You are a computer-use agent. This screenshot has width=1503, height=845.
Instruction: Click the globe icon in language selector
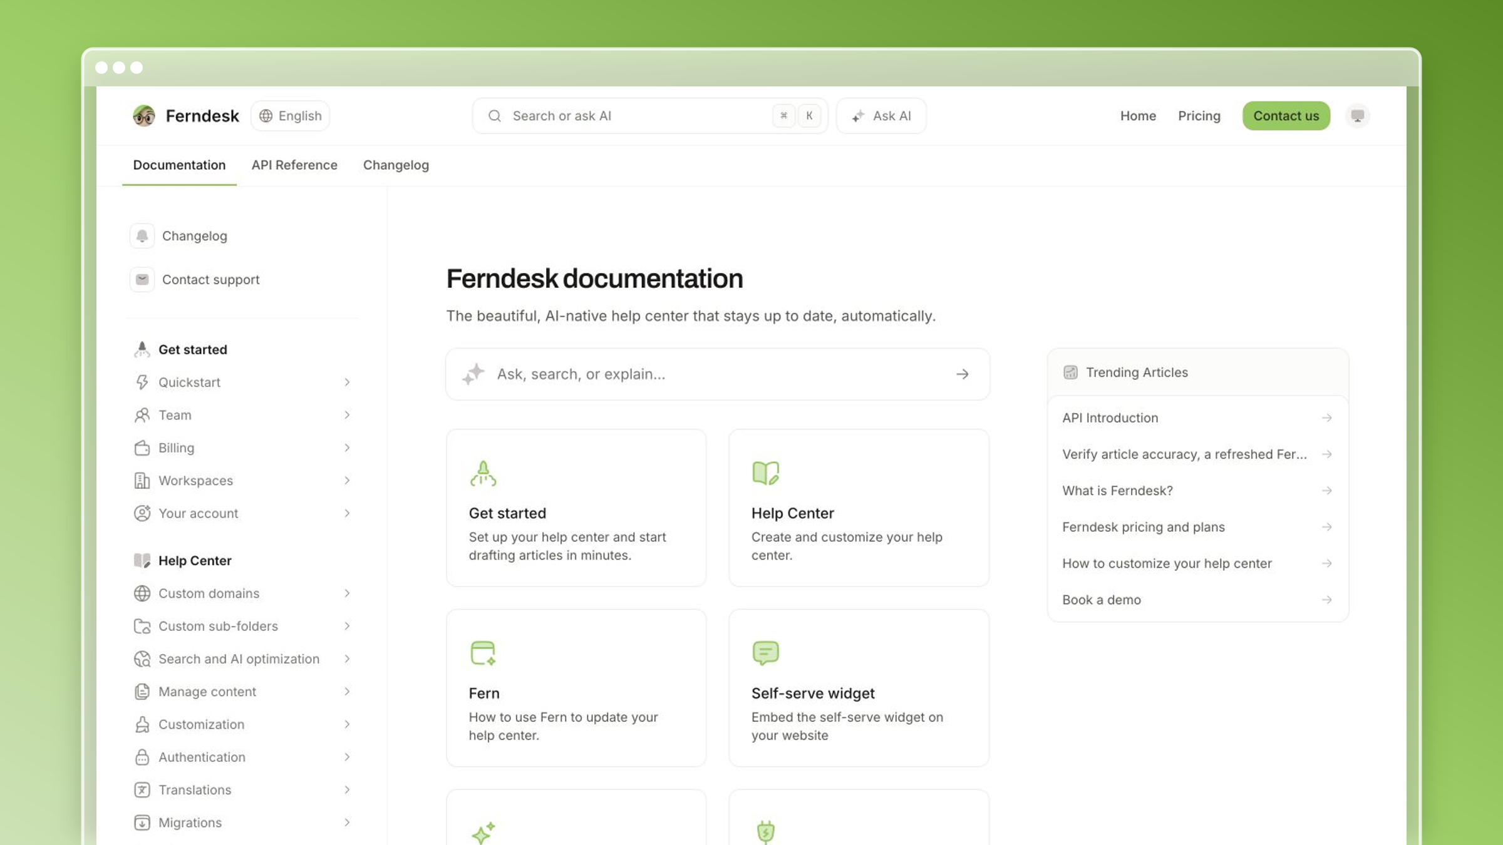266,116
